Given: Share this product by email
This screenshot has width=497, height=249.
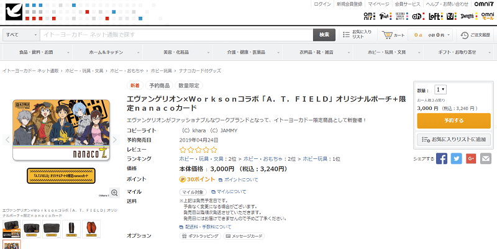Looking at the screenshot, I should click(486, 158).
